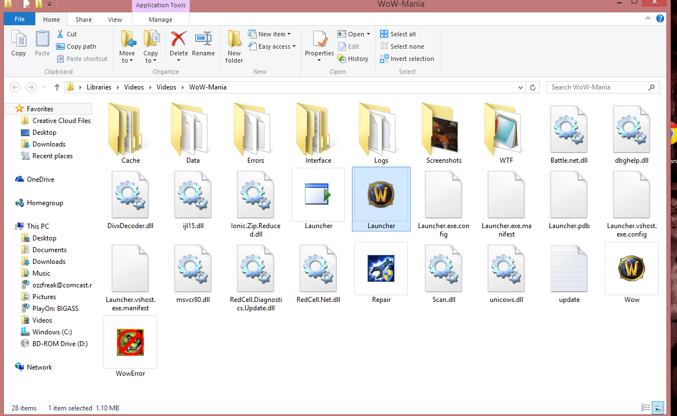Screen dimensions: 677x416
Task: Open the File menu tab
Action: pyautogui.click(x=20, y=20)
